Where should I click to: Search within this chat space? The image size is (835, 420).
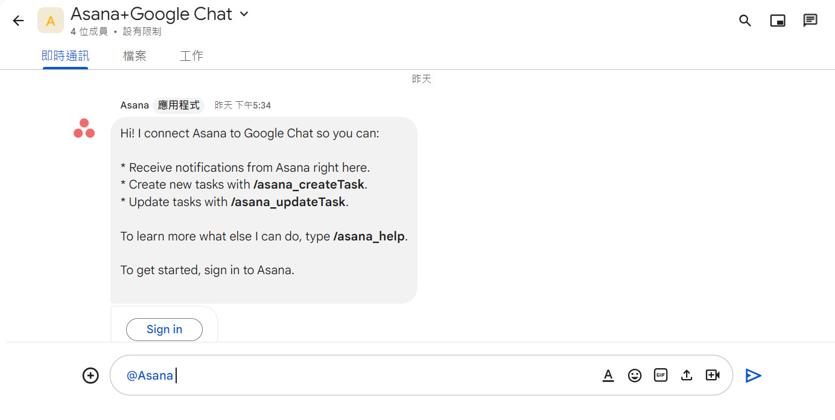click(x=745, y=20)
